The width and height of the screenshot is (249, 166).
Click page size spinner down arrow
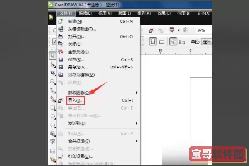142,44
